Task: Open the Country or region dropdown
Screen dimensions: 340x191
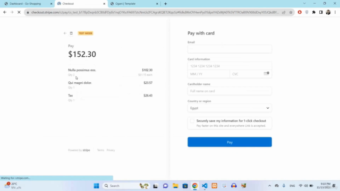Action: click(229, 108)
